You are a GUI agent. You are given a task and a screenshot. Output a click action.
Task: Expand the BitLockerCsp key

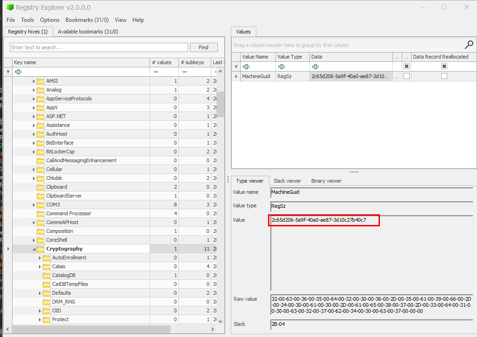pyautogui.click(x=33, y=152)
